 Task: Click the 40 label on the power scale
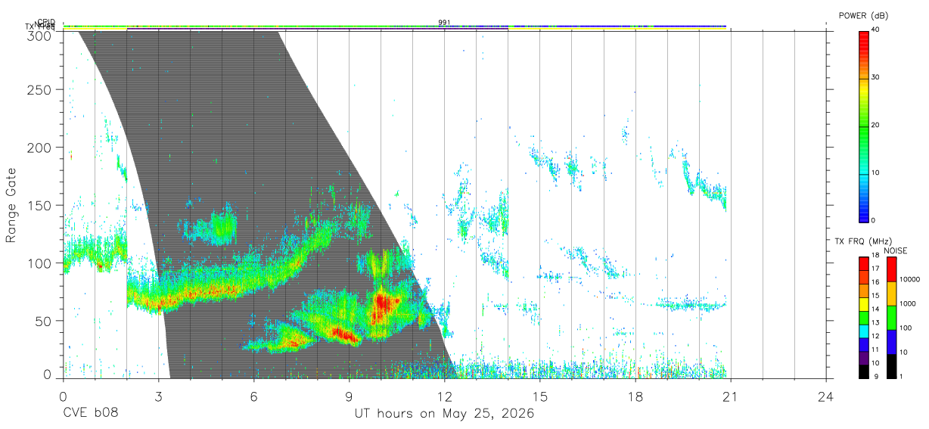click(876, 30)
